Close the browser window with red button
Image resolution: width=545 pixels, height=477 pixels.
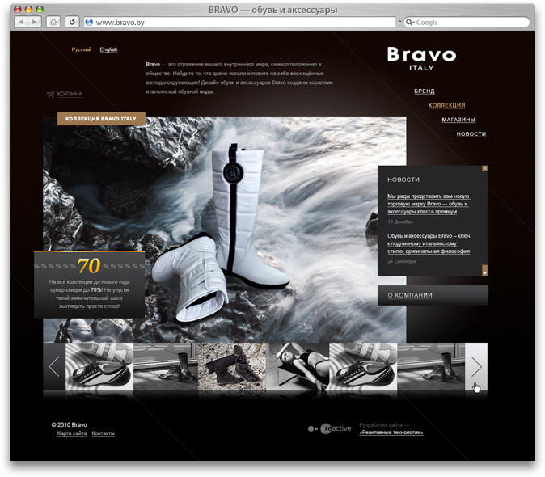click(17, 10)
